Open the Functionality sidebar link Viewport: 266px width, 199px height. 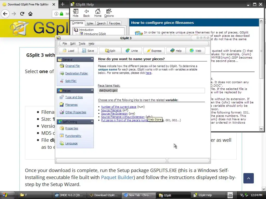pyautogui.click(x=73, y=136)
